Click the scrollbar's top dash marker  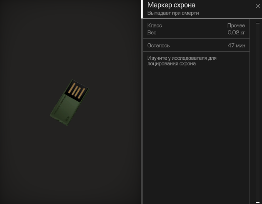tap(257, 23)
